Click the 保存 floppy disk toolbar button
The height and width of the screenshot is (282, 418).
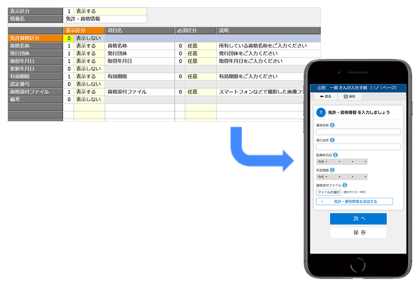(349, 97)
